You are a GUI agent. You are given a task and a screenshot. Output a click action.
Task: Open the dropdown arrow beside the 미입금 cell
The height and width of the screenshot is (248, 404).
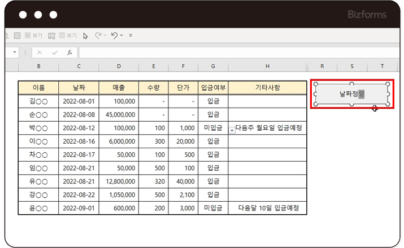(x=232, y=130)
